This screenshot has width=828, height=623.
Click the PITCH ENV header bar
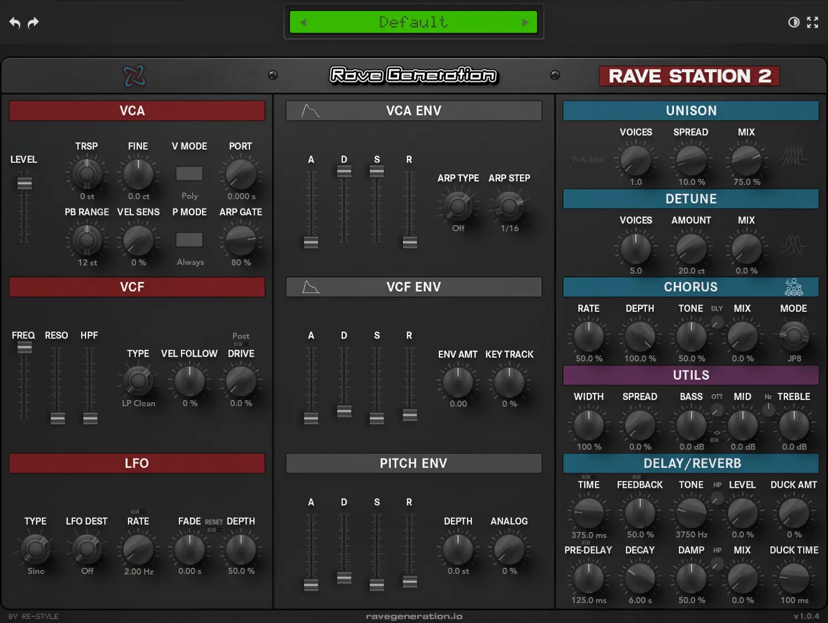pos(413,463)
